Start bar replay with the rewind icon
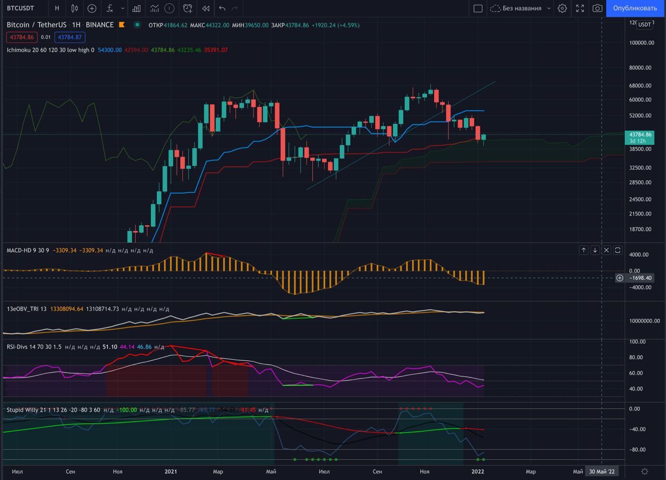666x480 pixels. 206,8
